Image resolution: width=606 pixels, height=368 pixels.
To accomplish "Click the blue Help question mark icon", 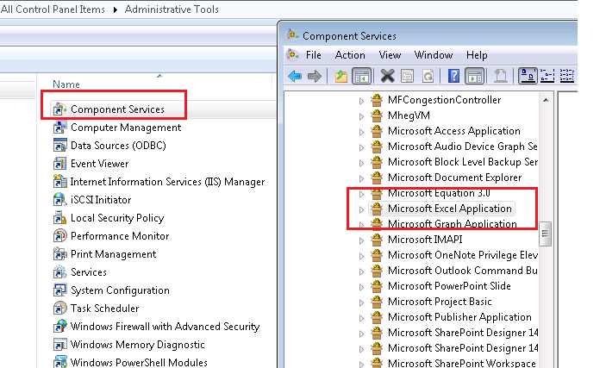I will [x=453, y=76].
